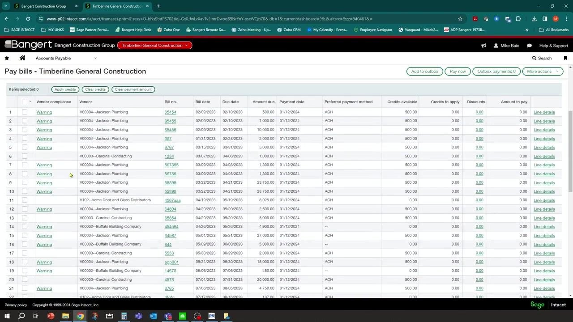
Task: Open the Help & Support menu
Action: (553, 46)
